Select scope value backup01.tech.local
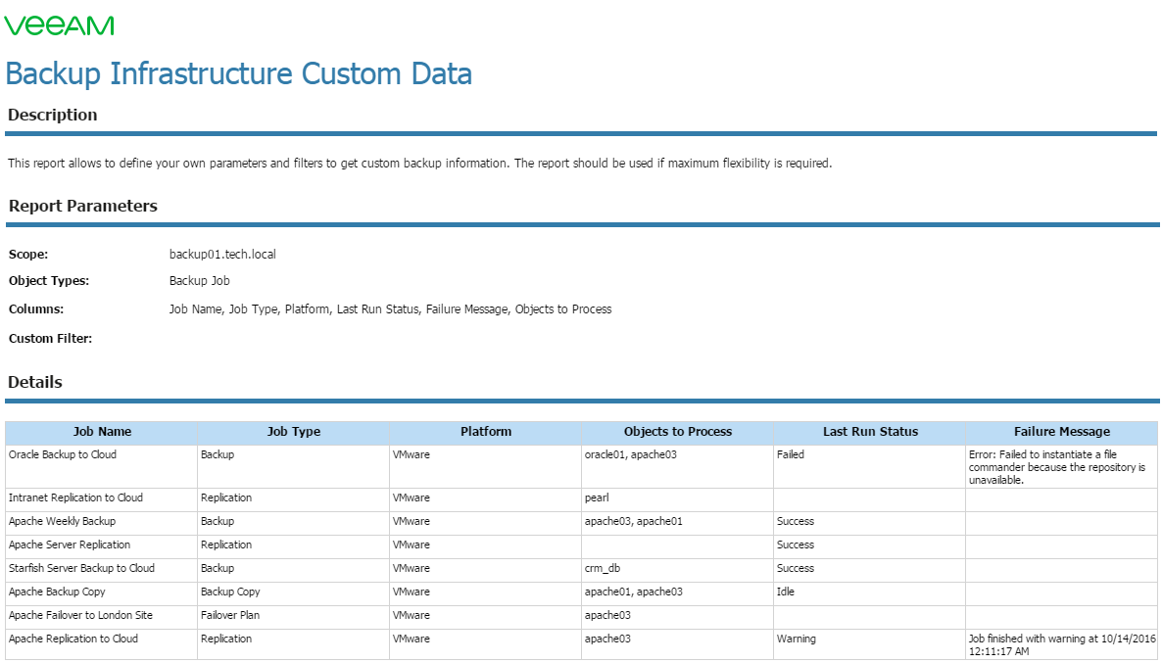The height and width of the screenshot is (663, 1162). point(222,254)
